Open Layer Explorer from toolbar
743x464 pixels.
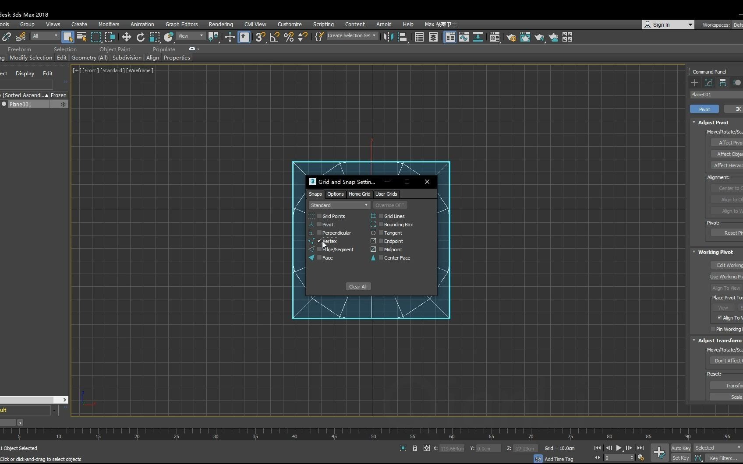tap(433, 37)
